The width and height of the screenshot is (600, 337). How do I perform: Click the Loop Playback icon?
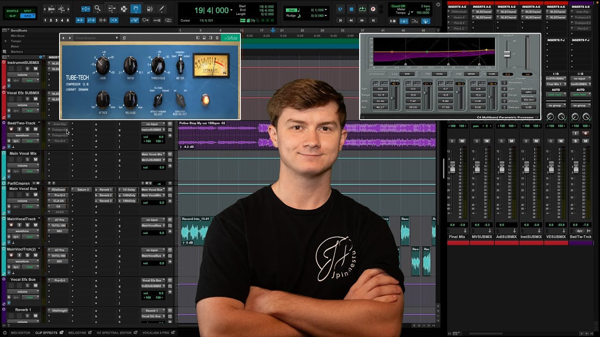point(362,9)
